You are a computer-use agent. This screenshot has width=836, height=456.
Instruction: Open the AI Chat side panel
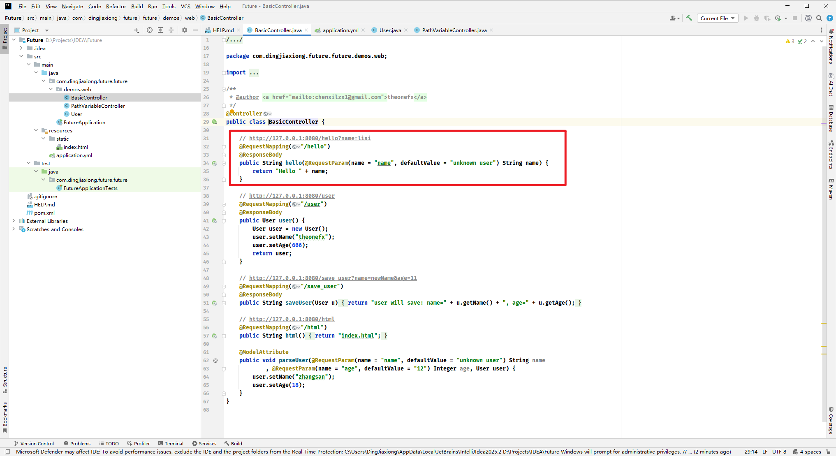click(831, 85)
